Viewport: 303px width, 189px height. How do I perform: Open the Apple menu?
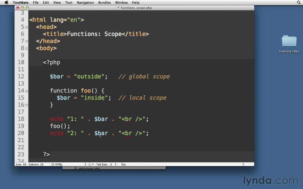[x=6, y=3]
